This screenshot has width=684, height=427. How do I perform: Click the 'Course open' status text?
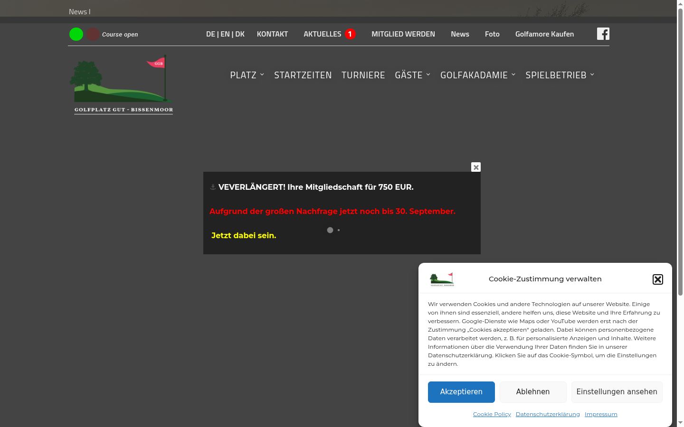tap(120, 35)
